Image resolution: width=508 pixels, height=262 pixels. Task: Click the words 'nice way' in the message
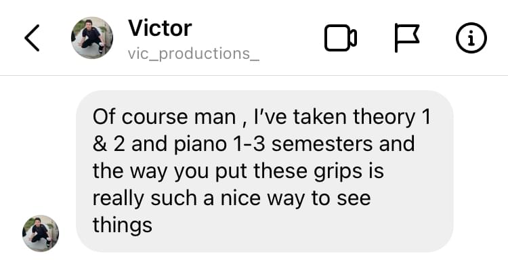pyautogui.click(x=262, y=198)
